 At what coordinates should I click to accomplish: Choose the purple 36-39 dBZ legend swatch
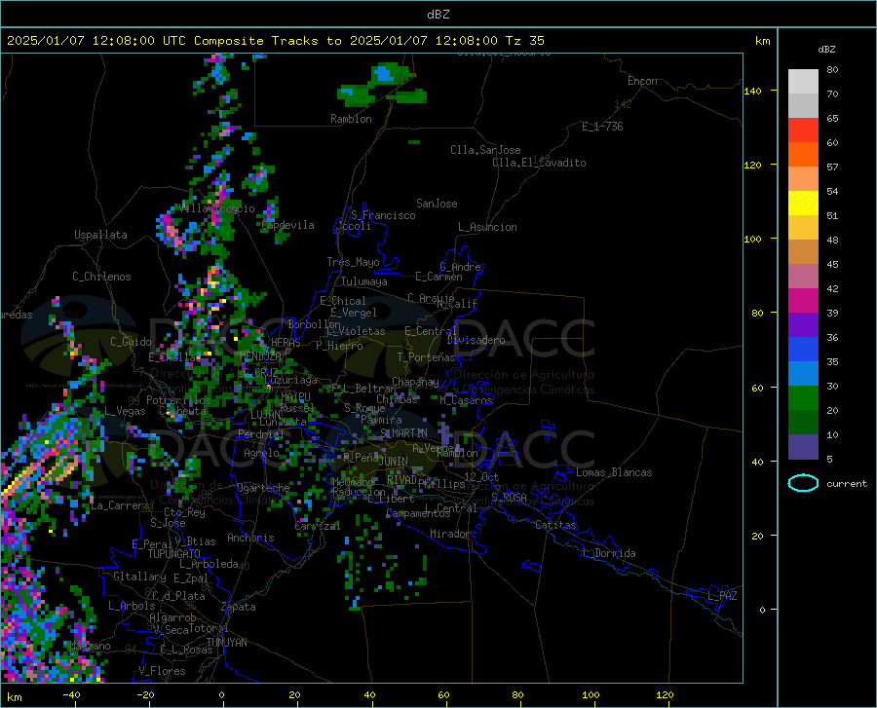[x=803, y=325]
